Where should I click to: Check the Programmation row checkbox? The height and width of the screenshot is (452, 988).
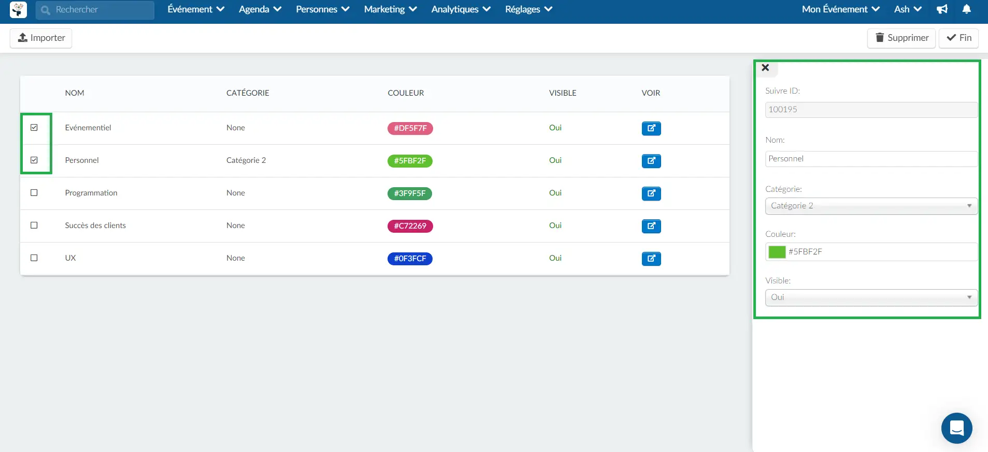34,193
